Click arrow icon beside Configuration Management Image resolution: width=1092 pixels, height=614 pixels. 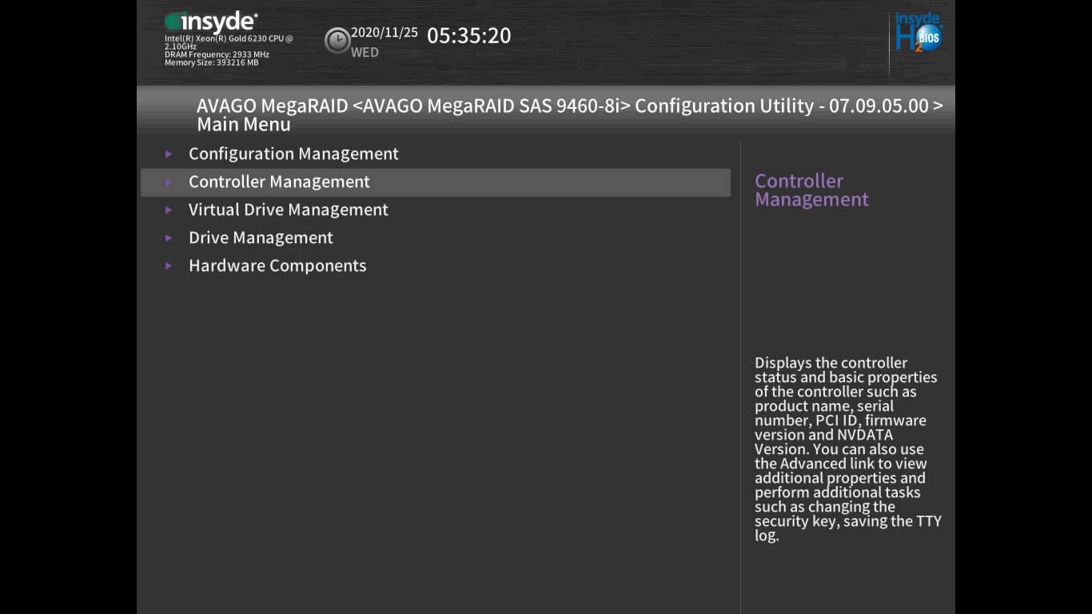click(x=169, y=153)
